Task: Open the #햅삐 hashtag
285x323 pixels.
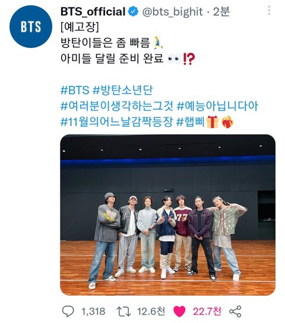Action: (x=191, y=122)
